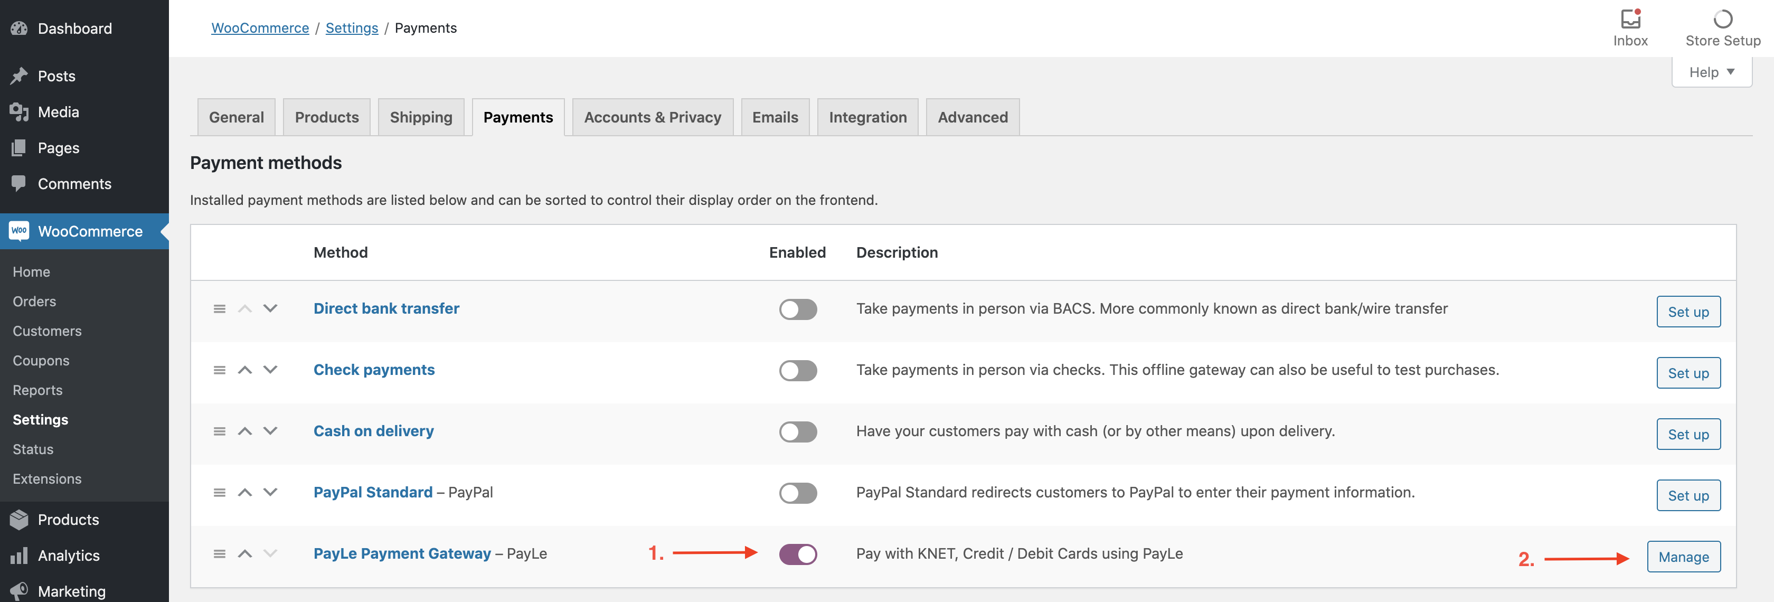Open the Accounts & Privacy tab

pos(652,117)
